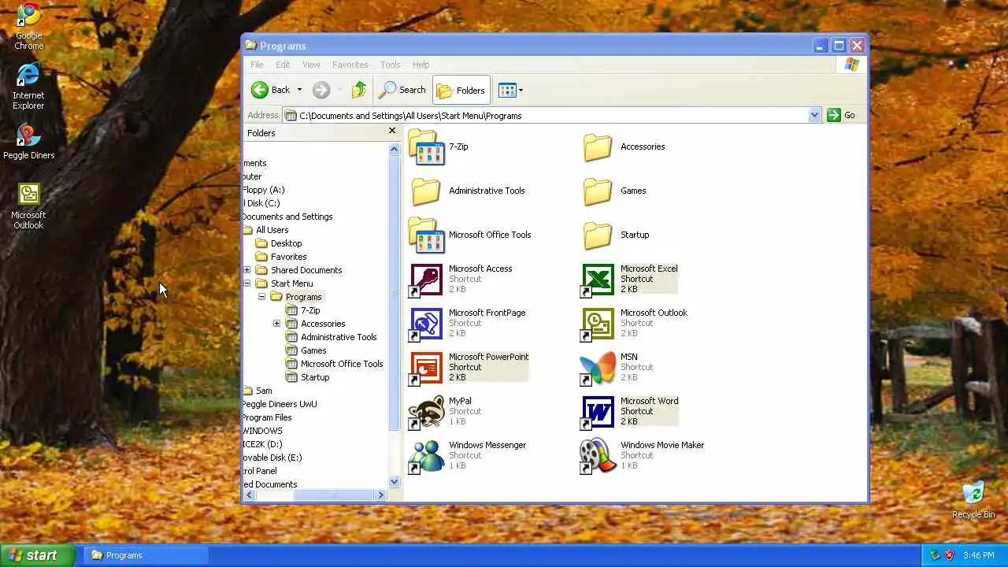This screenshot has width=1008, height=567.
Task: Select the Games folder icon in file pane
Action: pos(598,191)
